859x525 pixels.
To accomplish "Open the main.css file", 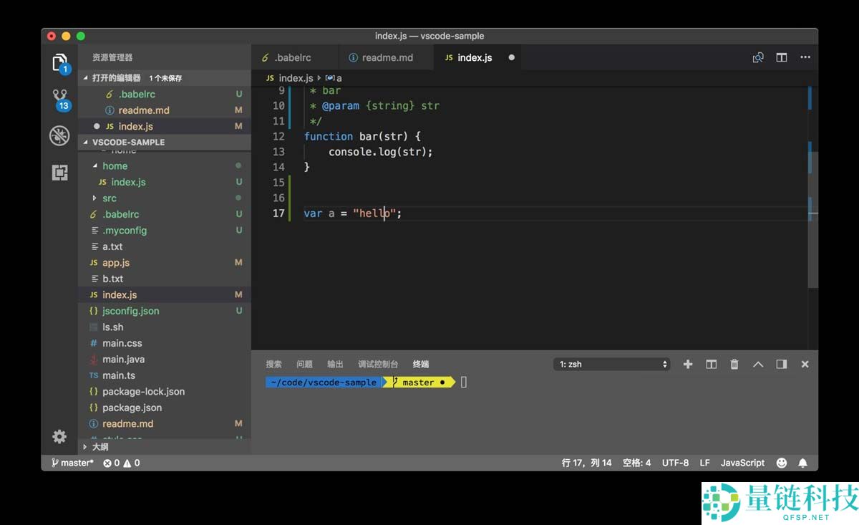I will (165, 343).
